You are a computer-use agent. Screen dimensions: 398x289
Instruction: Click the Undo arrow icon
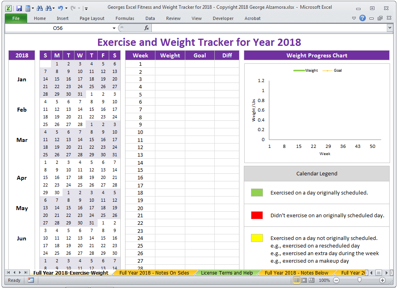point(61,8)
